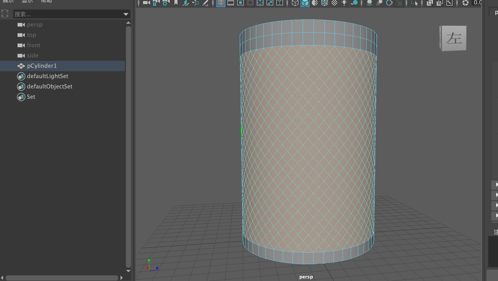The image size is (498, 281).
Task: Select defaultLightSet in the outliner
Action: point(47,76)
